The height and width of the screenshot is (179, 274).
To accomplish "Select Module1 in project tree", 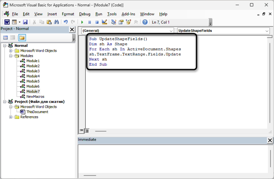I will (33, 61).
